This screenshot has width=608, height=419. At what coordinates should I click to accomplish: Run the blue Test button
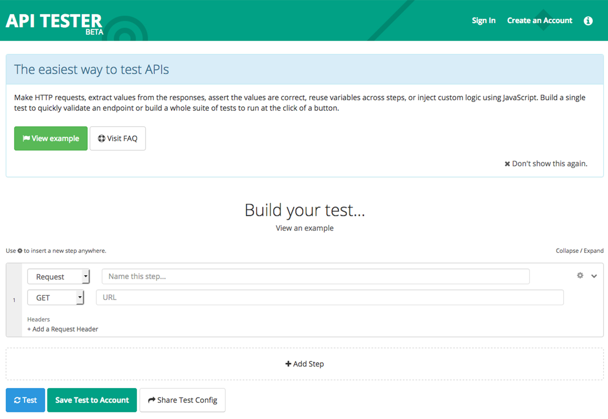[x=25, y=400]
